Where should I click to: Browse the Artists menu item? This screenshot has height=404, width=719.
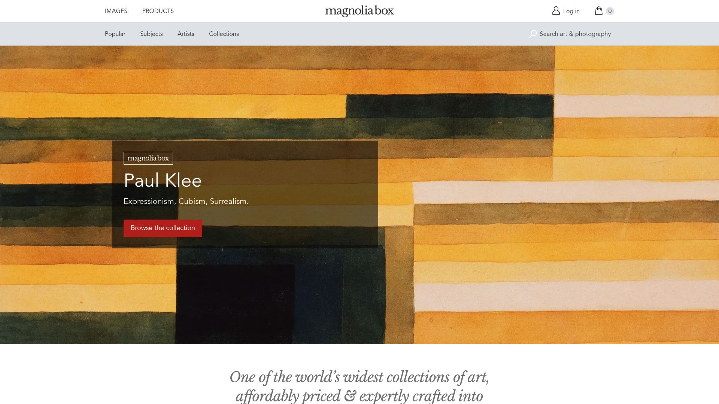(x=186, y=34)
